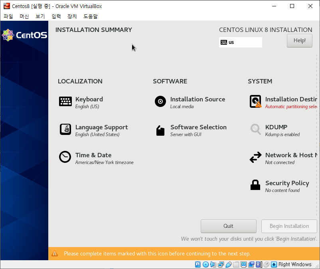Click keyboard layout 'us' indicator
320x269 pixels.
click(x=241, y=42)
